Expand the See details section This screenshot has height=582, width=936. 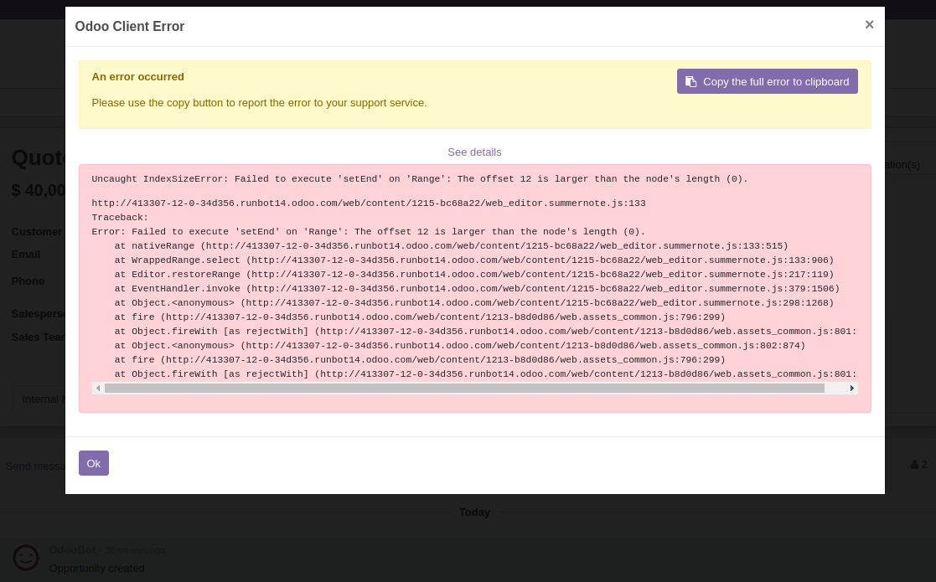[474, 152]
